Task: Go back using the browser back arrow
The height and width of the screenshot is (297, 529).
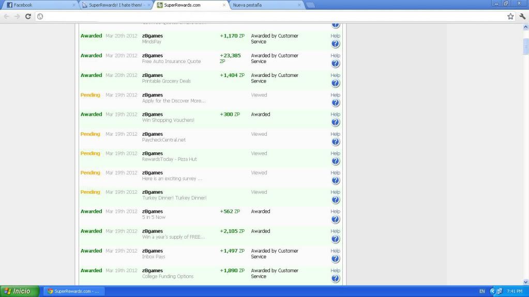Action: [7, 16]
